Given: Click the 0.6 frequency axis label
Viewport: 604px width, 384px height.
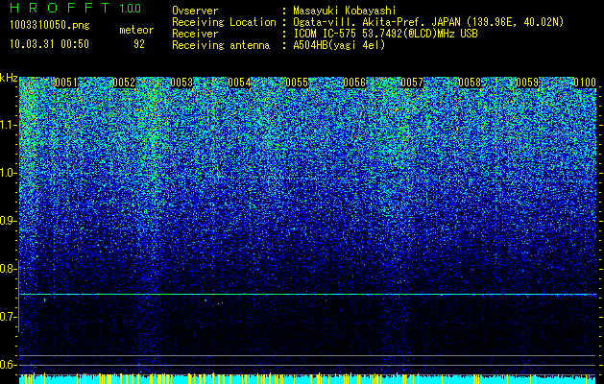Looking at the screenshot, I should tap(9, 365).
